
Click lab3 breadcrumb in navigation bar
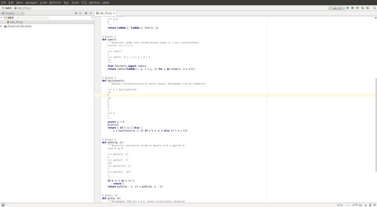(x=7, y=8)
